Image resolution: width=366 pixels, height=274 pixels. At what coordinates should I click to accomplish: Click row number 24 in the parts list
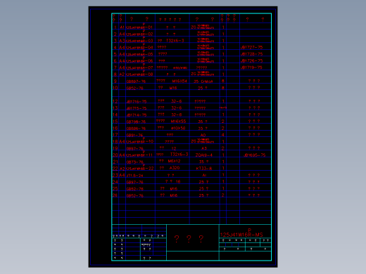tap(115, 182)
